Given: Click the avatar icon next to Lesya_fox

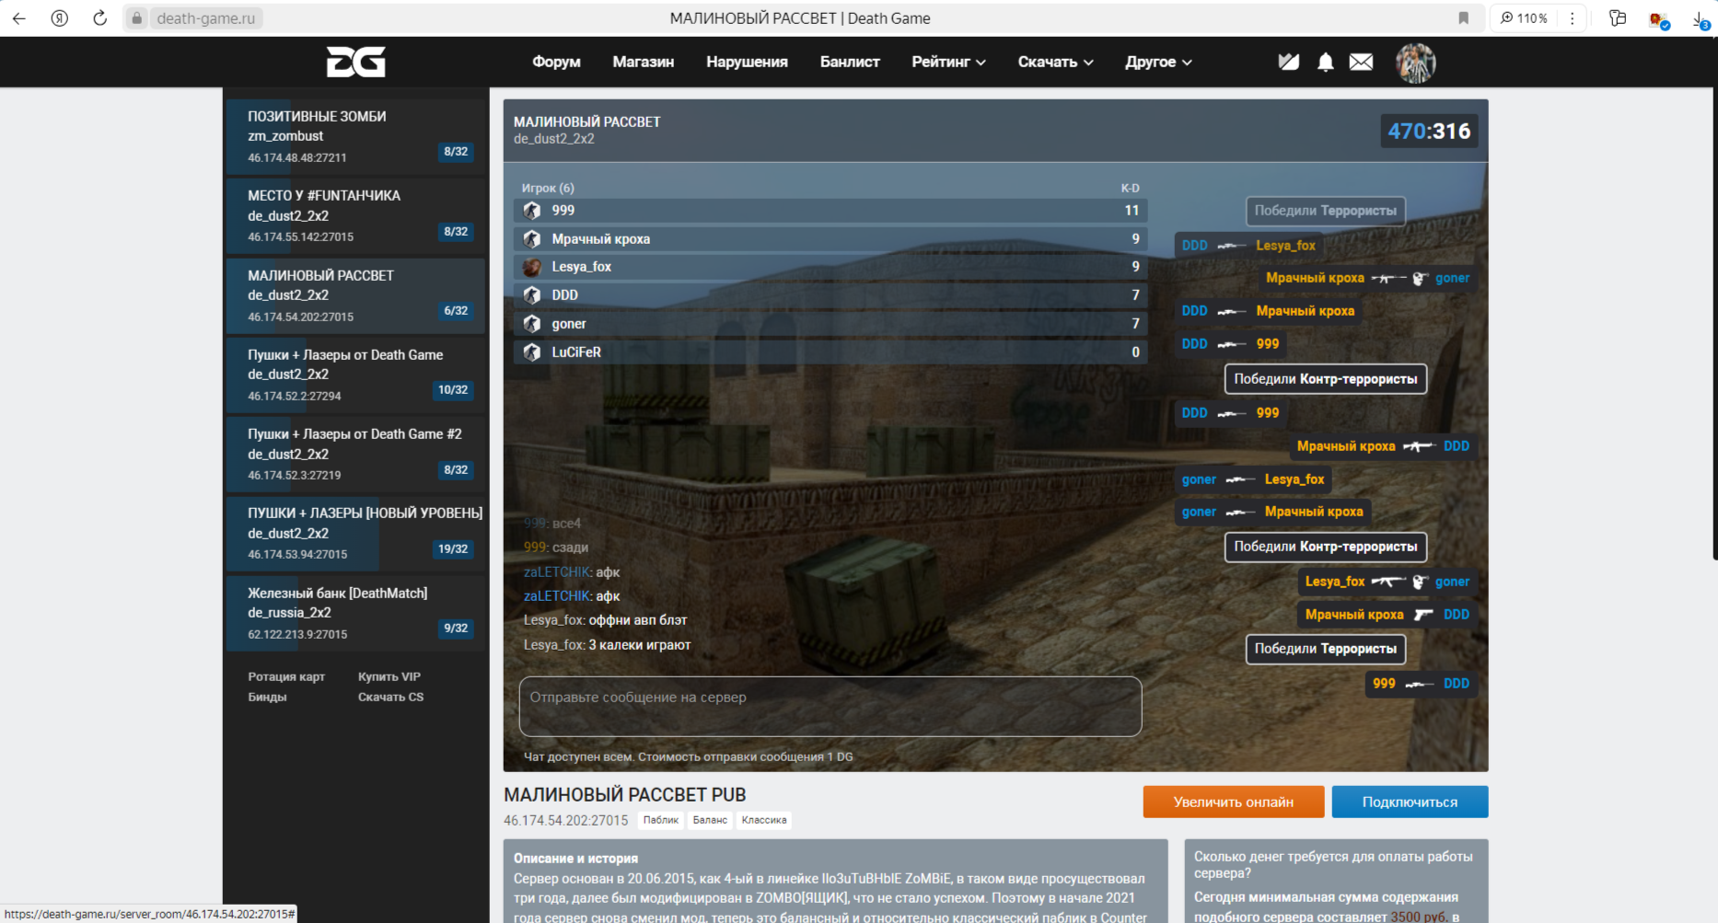Looking at the screenshot, I should click(532, 267).
